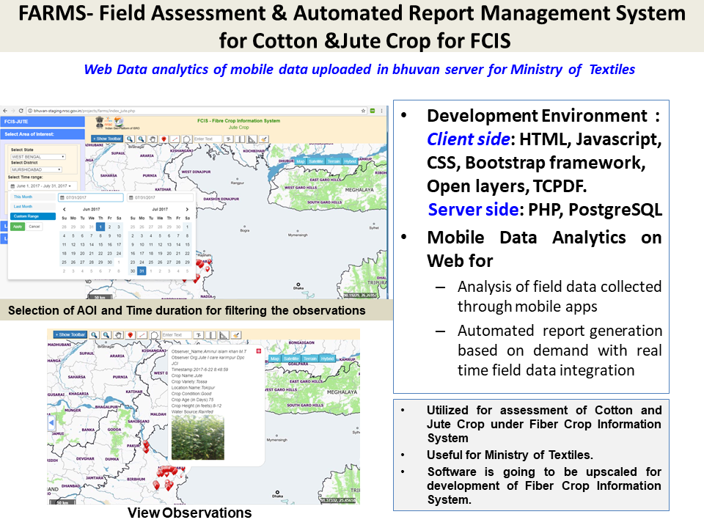Click green extension icon beside bookmark star
The height and width of the screenshot is (528, 704).
373,111
